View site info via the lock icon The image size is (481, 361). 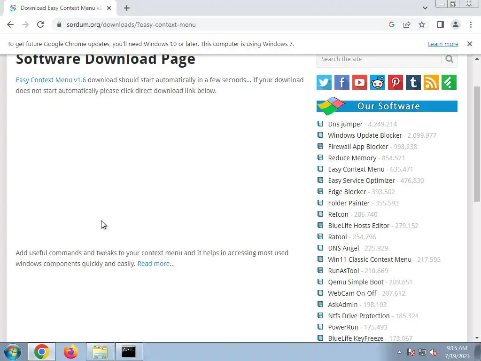(59, 24)
